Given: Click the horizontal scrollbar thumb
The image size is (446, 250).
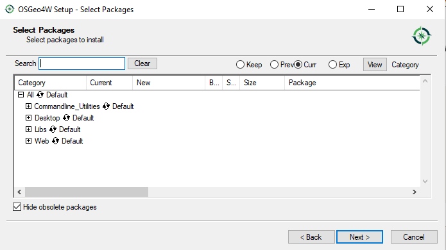Looking at the screenshot, I should coord(87,192).
